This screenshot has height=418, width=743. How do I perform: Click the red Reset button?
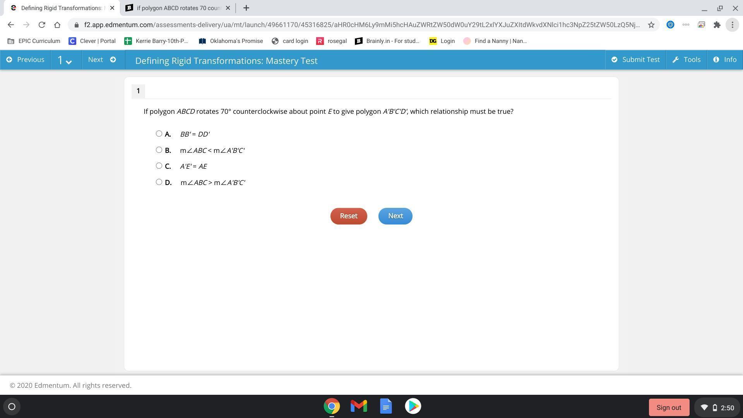click(x=348, y=216)
